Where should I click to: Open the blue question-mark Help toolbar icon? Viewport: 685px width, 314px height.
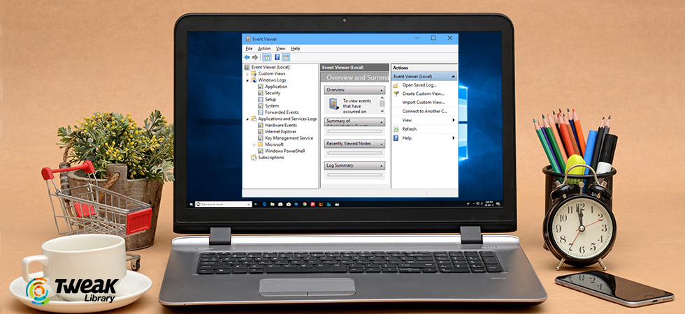point(277,57)
